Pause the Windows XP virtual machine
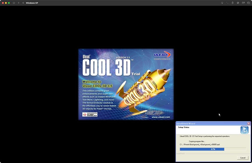The height and width of the screenshot is (163, 252). click(19, 3)
